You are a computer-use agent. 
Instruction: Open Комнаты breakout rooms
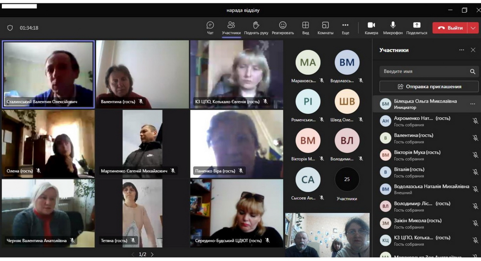(325, 28)
